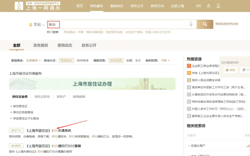This screenshot has height=156, width=250.
Task: Switch to the 要闻动态 results tab
Action: click(65, 45)
